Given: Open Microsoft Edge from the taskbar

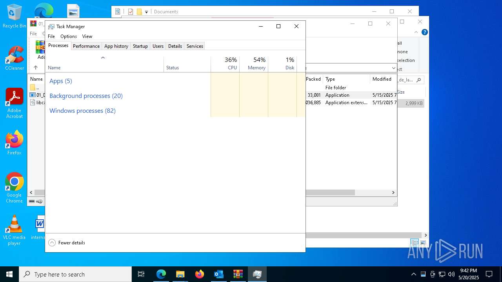Looking at the screenshot, I should [x=161, y=274].
